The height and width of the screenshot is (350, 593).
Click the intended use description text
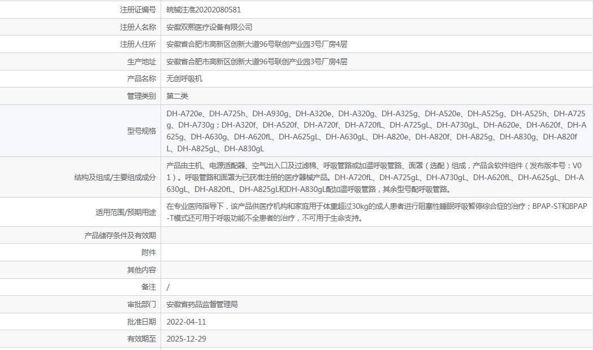[x=376, y=212]
